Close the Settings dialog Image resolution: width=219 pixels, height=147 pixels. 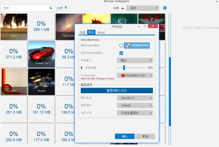153,26
